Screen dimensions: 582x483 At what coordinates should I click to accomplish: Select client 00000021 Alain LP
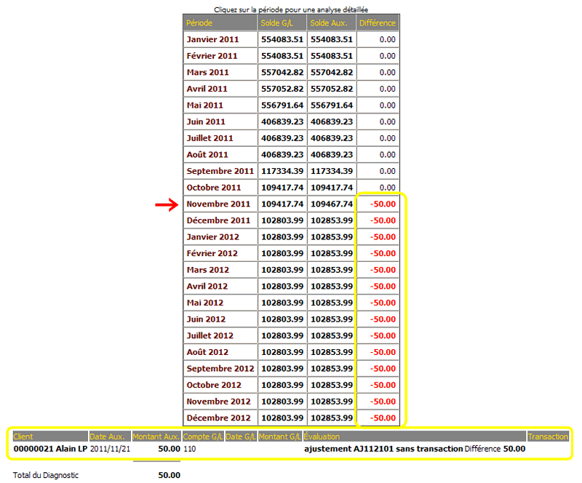50,449
